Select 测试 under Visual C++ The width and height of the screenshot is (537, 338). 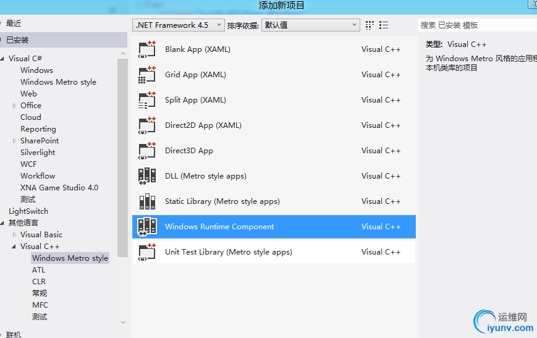(40, 317)
